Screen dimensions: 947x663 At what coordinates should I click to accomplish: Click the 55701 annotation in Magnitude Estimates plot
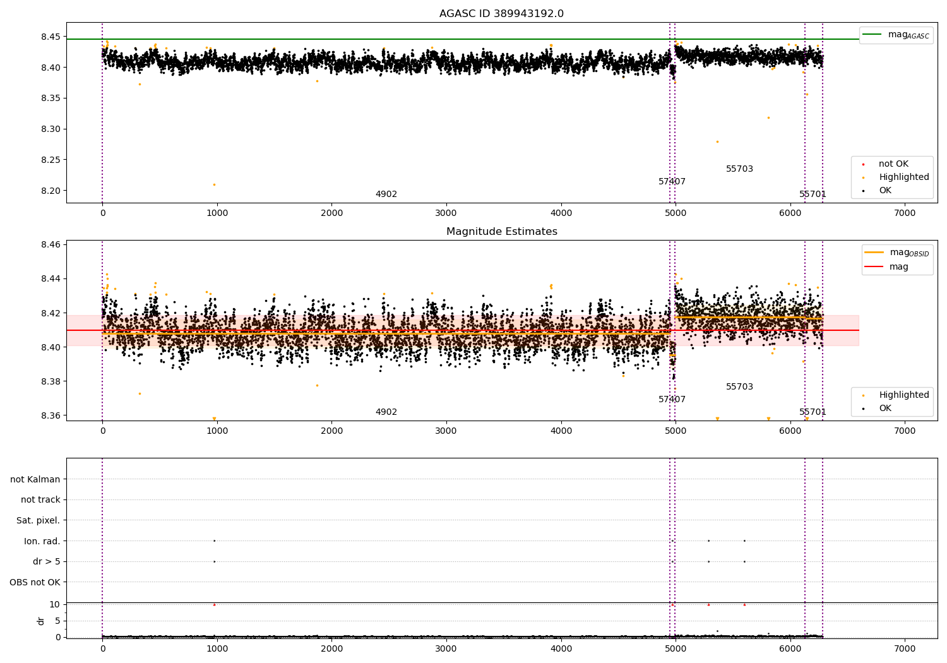click(x=813, y=412)
